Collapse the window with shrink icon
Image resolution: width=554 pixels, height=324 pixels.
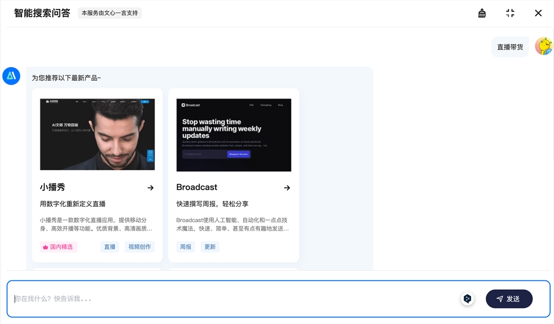510,13
